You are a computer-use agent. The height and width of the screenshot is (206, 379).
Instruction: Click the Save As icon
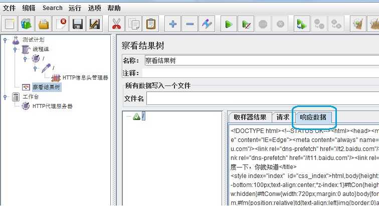(x=95, y=24)
